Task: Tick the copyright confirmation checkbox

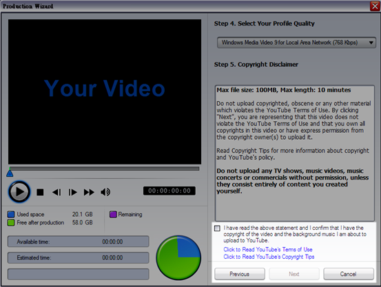Action: [x=217, y=228]
